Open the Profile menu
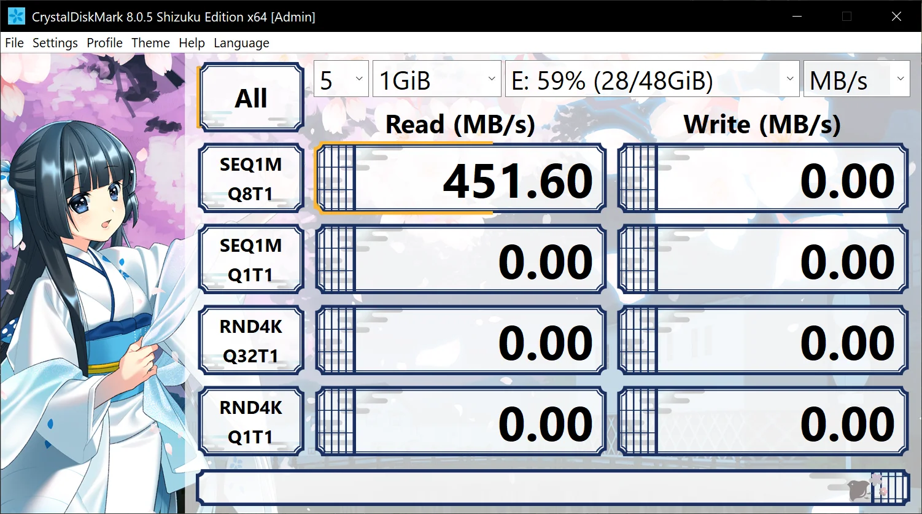The height and width of the screenshot is (514, 922). 104,43
